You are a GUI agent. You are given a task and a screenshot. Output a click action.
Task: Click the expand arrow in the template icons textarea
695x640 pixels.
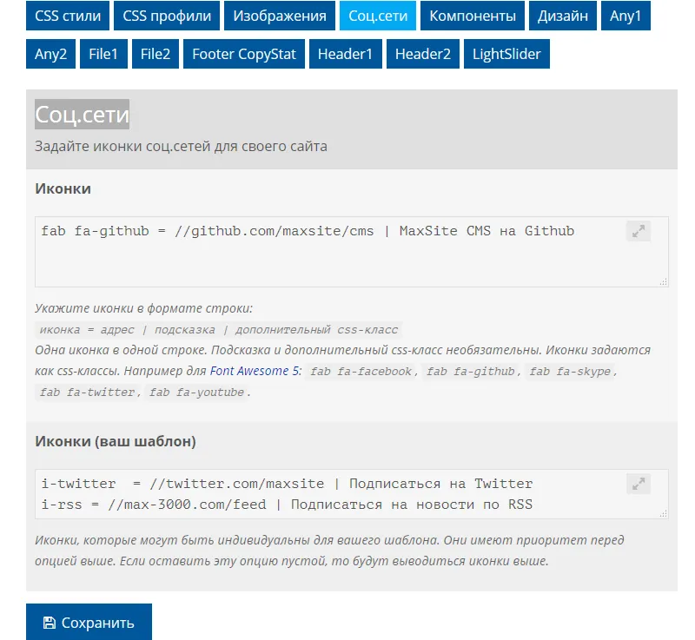tap(639, 484)
